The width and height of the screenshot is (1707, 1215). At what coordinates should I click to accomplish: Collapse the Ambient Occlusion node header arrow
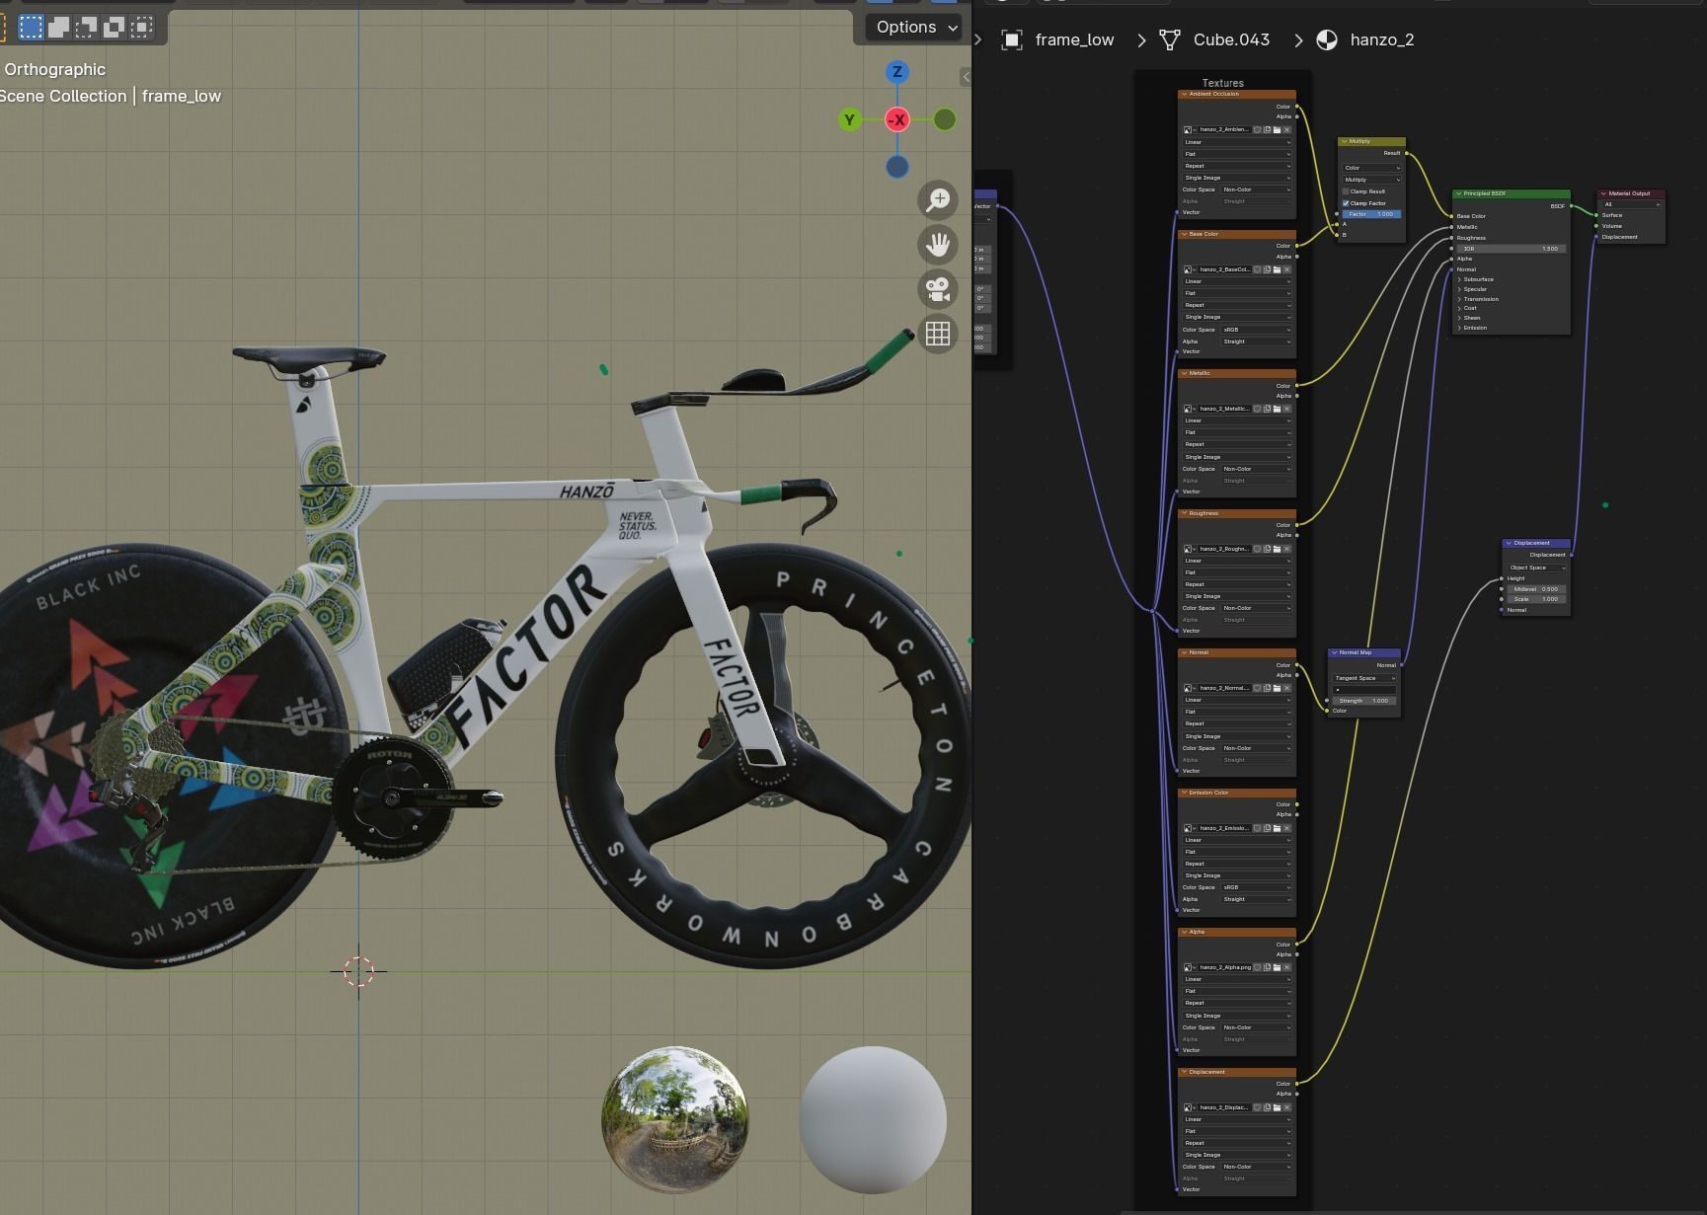(1184, 94)
